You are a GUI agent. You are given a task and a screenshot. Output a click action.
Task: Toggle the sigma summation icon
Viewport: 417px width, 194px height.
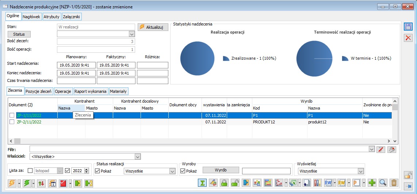click(202, 183)
